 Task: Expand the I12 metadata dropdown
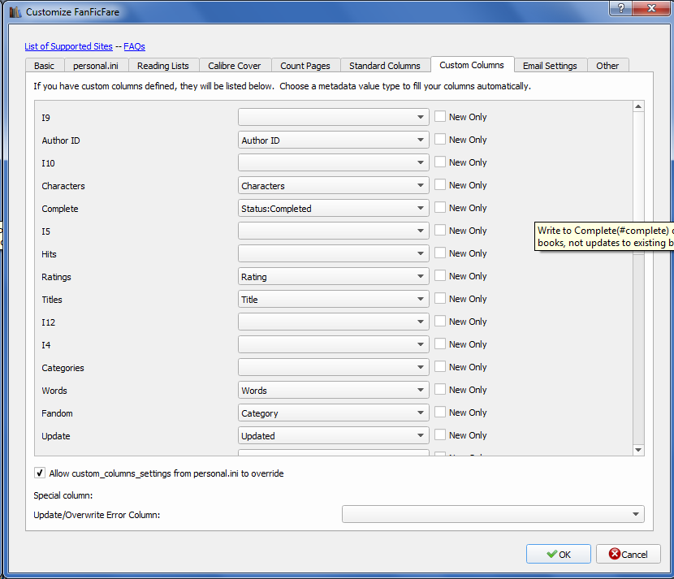tap(334, 322)
